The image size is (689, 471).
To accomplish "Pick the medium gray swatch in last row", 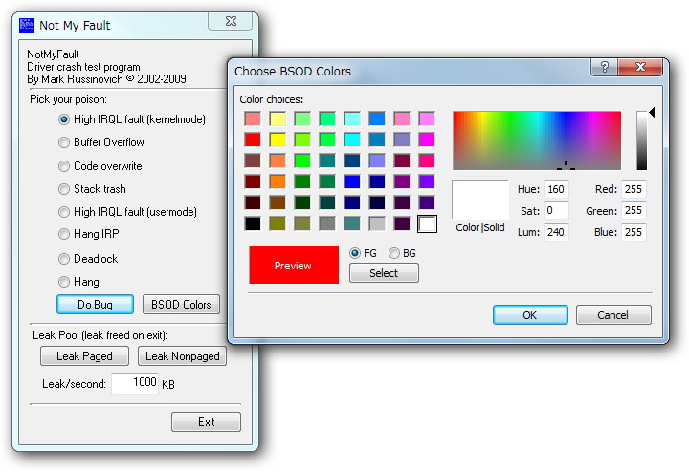I will pos(327,224).
